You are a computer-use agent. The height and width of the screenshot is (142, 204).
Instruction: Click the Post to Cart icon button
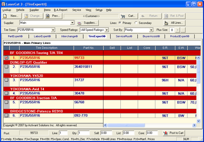coord(174,133)
